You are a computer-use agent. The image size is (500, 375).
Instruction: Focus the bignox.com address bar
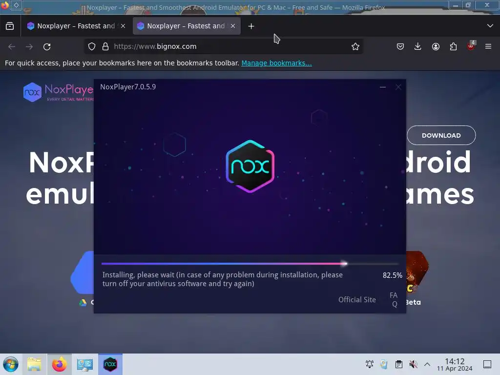tap(223, 46)
